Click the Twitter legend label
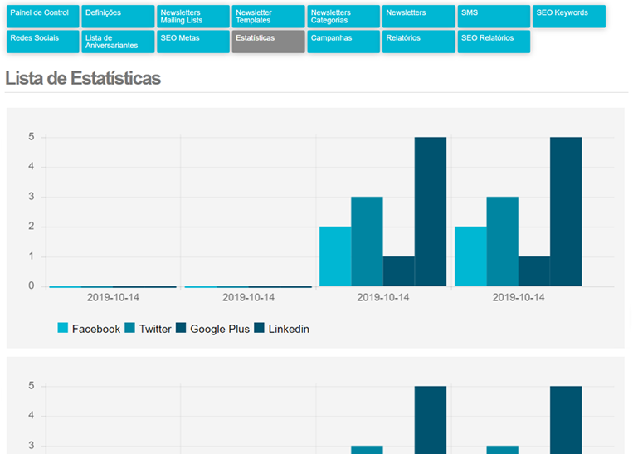The height and width of the screenshot is (454, 633). pos(155,329)
